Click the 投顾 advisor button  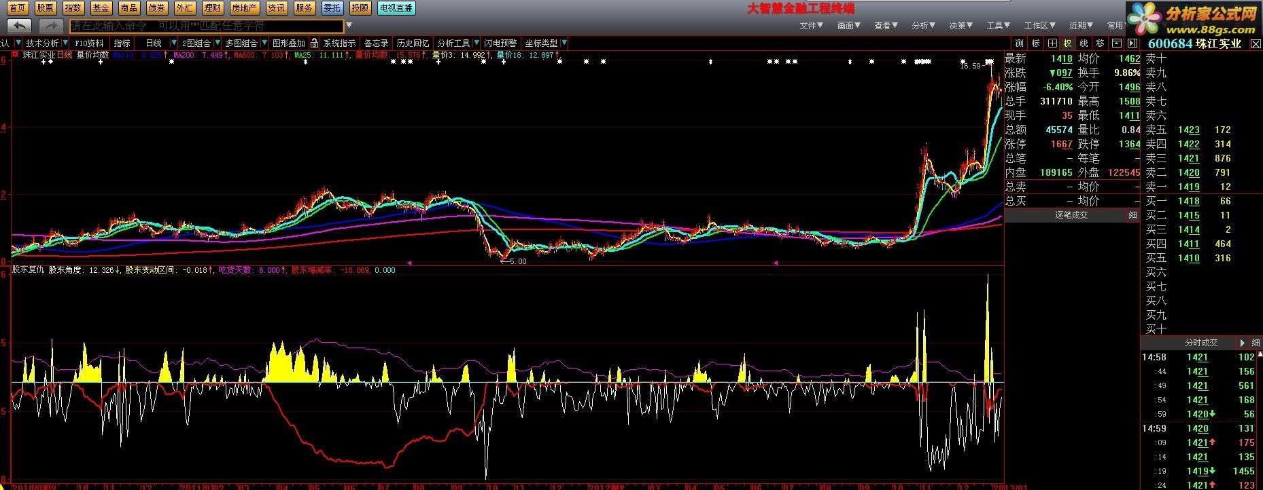point(360,8)
